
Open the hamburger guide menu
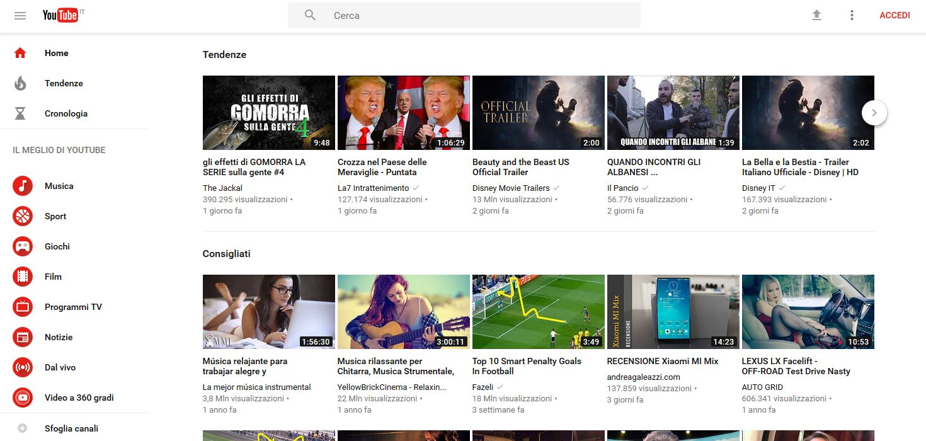20,16
